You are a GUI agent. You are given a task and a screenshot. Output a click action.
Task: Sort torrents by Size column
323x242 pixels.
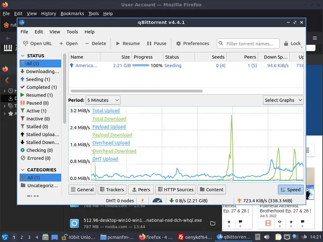(x=116, y=57)
